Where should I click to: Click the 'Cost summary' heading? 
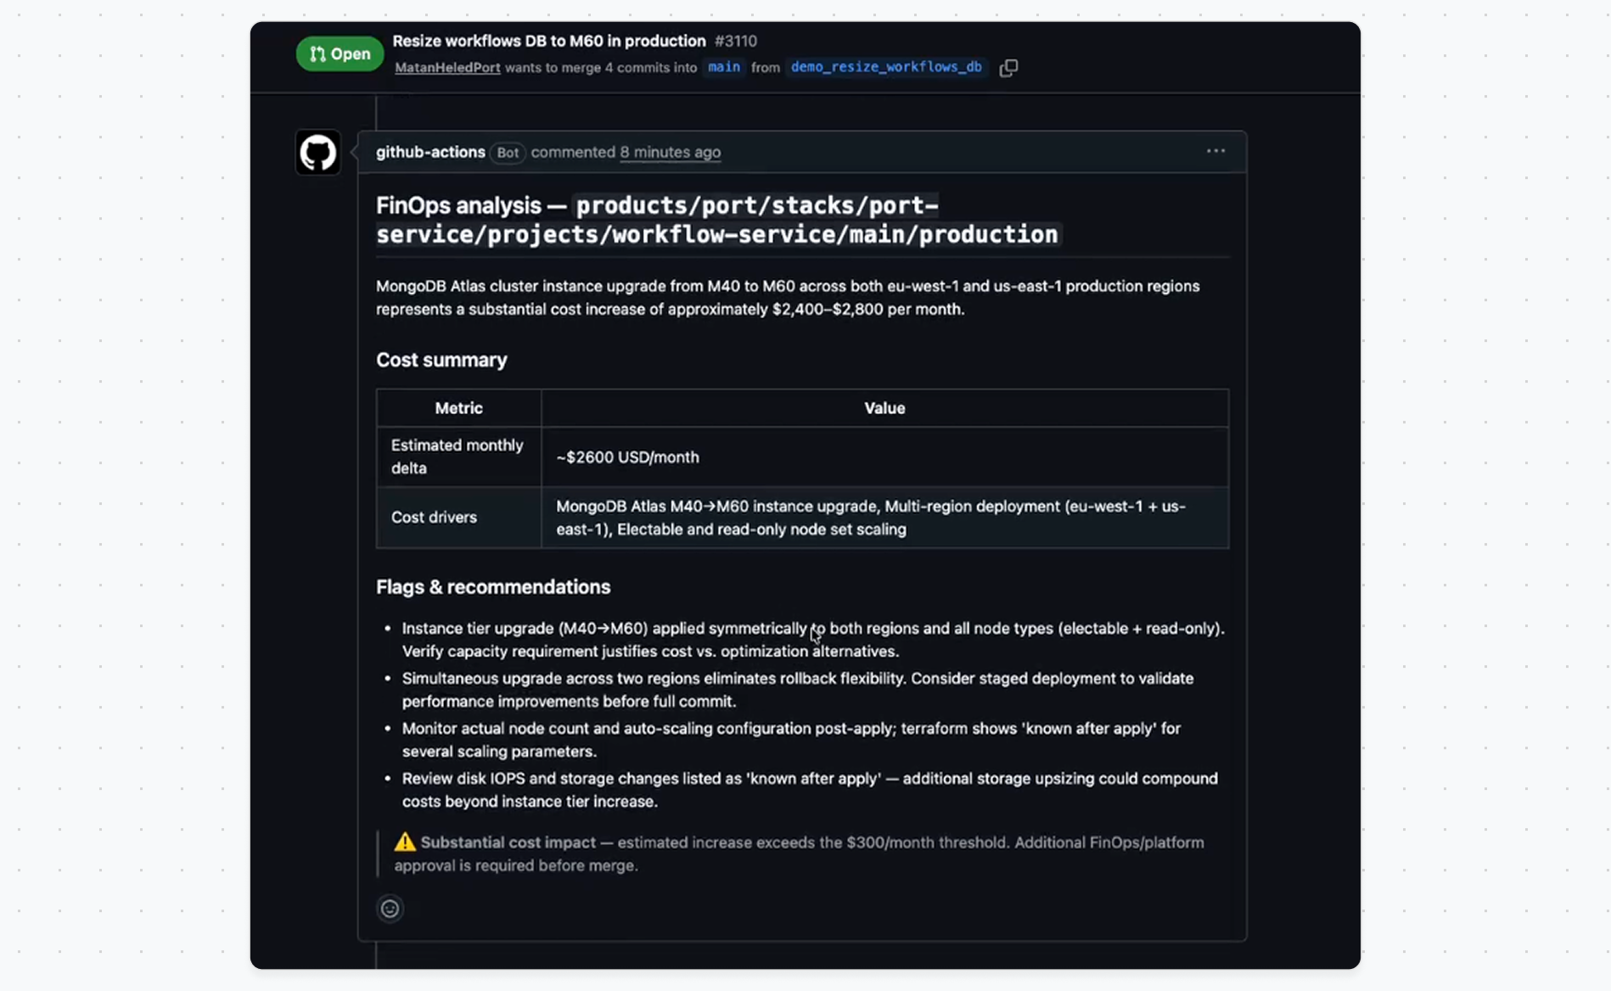441,360
